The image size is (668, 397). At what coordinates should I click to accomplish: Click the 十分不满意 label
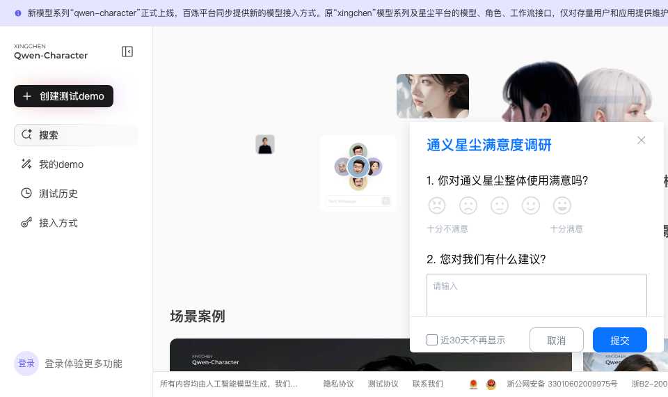point(447,229)
